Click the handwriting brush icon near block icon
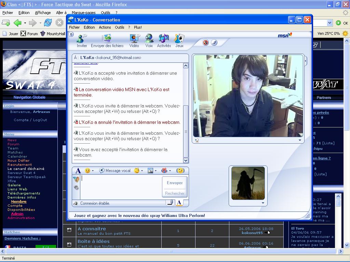350x262 pixels. coord(214,42)
